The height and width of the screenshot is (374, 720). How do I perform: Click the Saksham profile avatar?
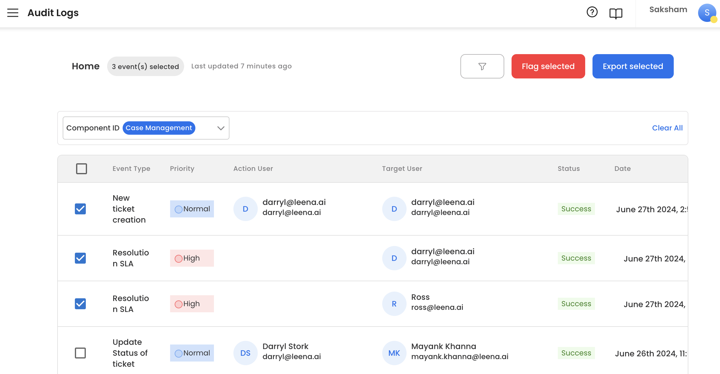click(x=707, y=13)
